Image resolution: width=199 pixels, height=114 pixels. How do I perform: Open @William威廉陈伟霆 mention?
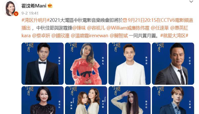[128, 28]
